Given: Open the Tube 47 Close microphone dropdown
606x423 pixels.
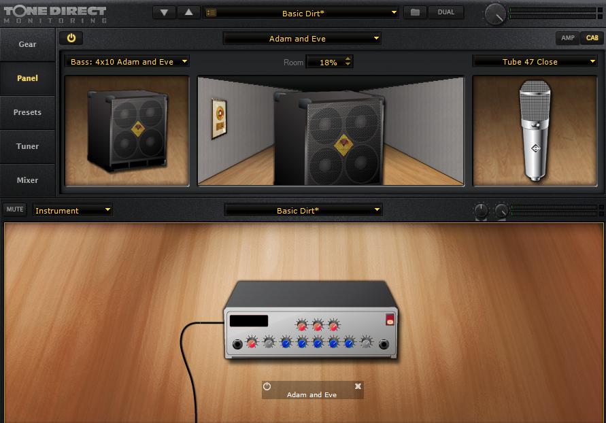Looking at the screenshot, I should 535,61.
